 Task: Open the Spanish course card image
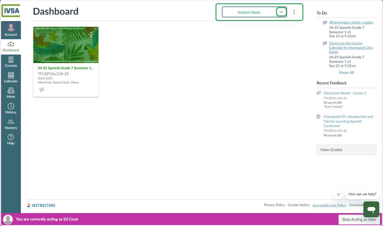point(66,45)
